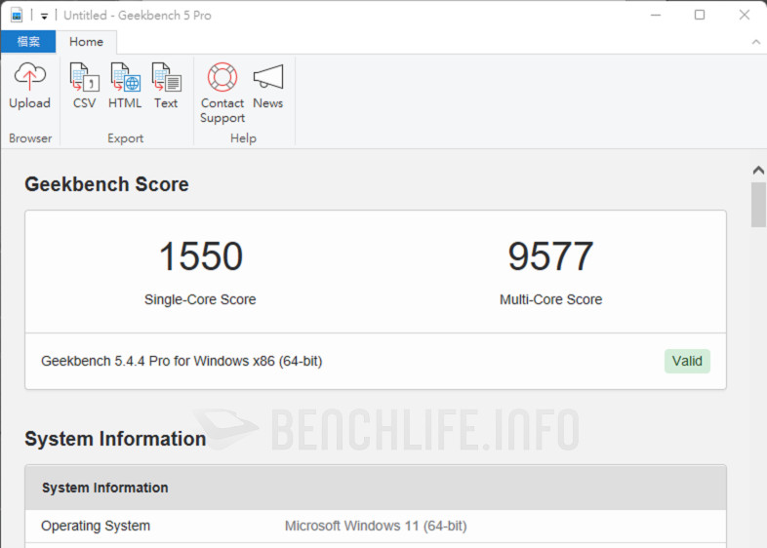Viewport: 767px width, 548px height.
Task: Switch to the Home ribbon tab
Action: 86,42
